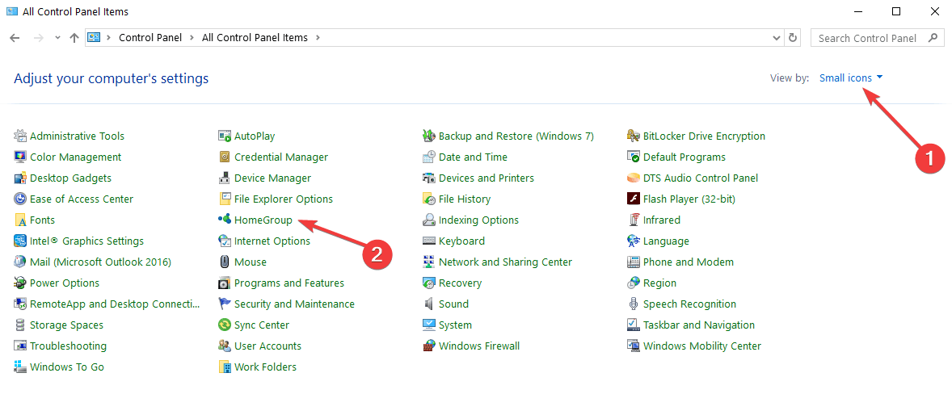The width and height of the screenshot is (952, 394).
Task: Open RemoteApp and Desktop Connections link
Action: 116,304
